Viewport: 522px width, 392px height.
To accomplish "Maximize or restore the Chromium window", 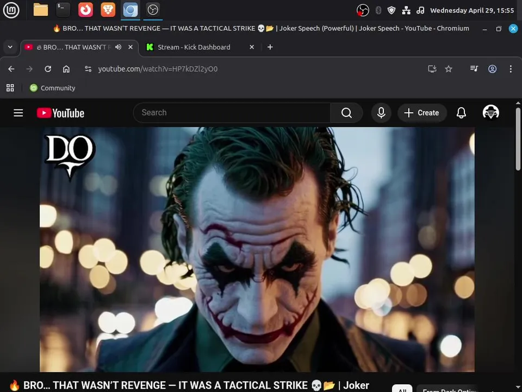I will point(499,29).
